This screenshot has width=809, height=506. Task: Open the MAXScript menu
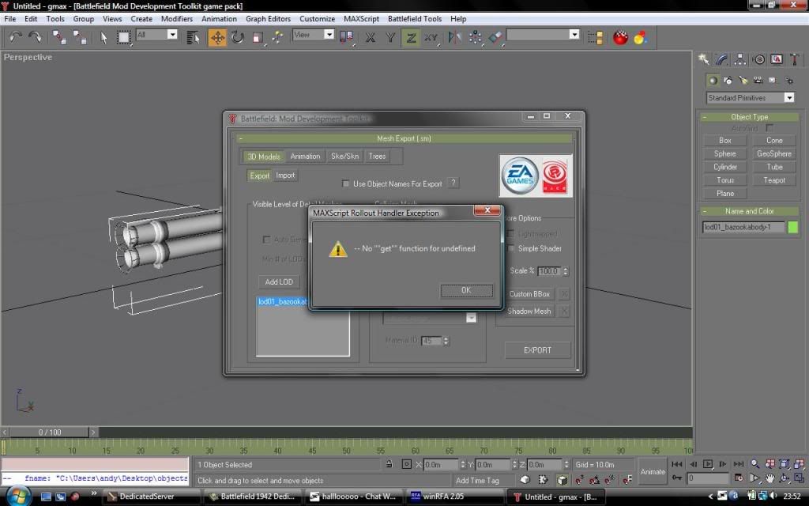pos(361,19)
